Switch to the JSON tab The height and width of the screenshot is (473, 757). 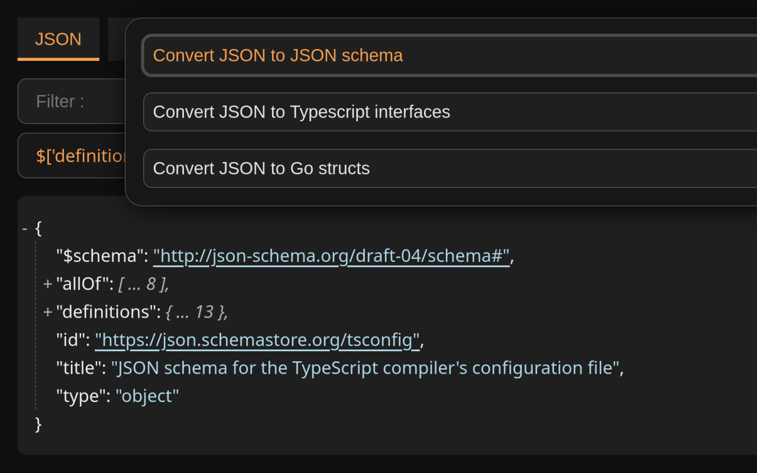tap(58, 39)
